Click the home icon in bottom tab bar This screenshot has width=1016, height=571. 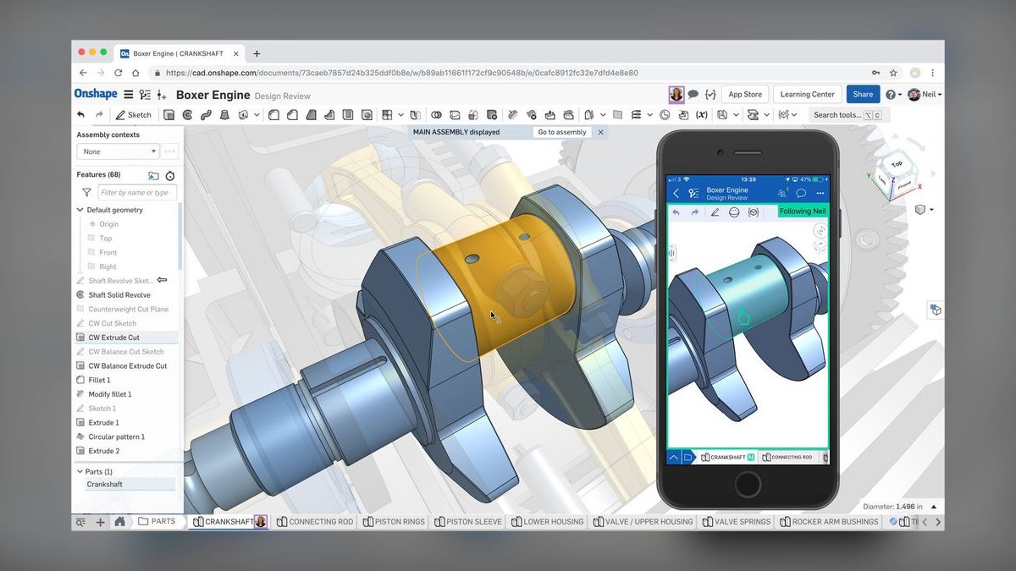point(119,522)
